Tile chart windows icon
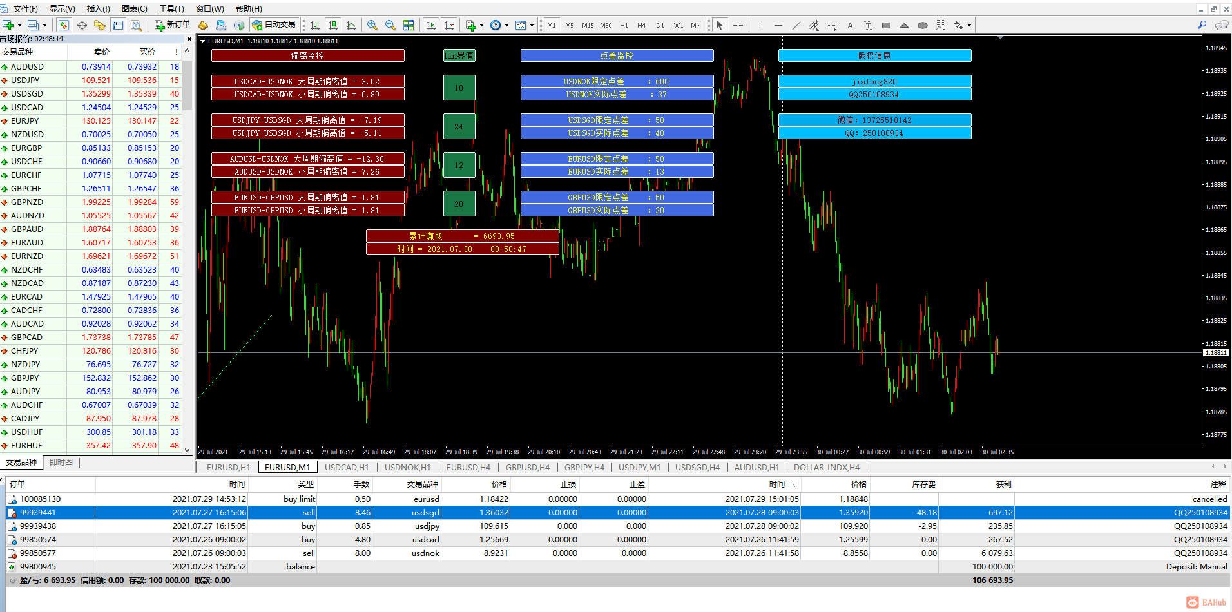This screenshot has width=1232, height=612. pyautogui.click(x=409, y=25)
